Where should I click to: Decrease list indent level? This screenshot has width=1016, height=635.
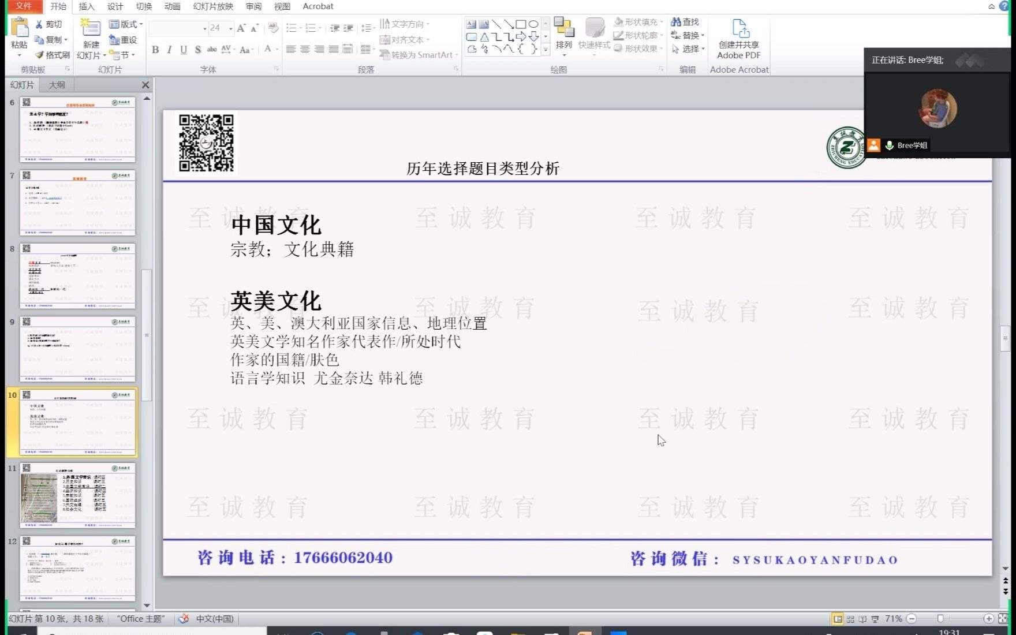click(335, 28)
